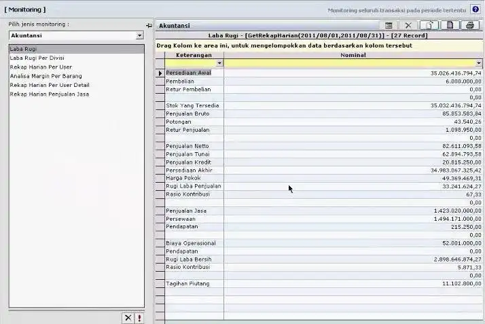The width and height of the screenshot is (485, 324).
Task: Select the Harga Pokok row
Action: coord(319,178)
